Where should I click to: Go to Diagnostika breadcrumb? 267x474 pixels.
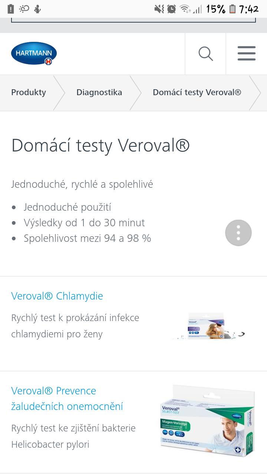point(99,93)
